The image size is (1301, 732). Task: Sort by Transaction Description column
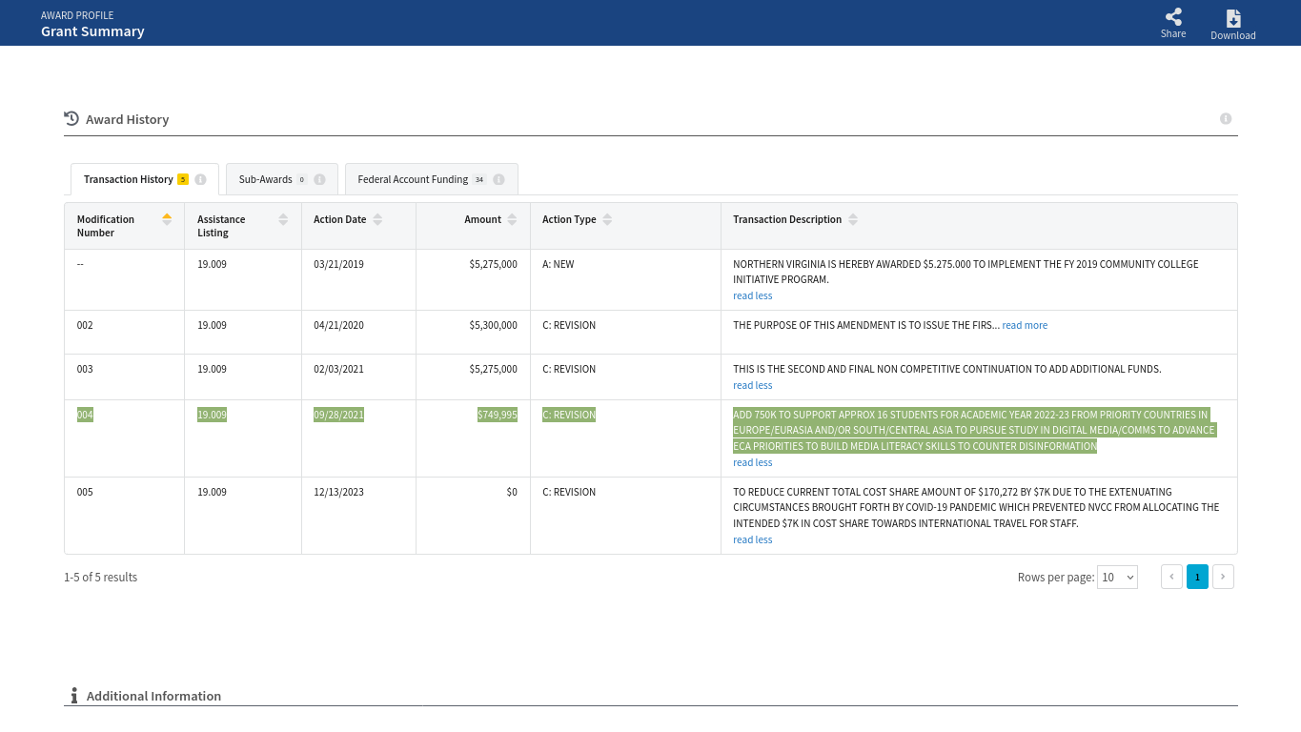point(853,219)
